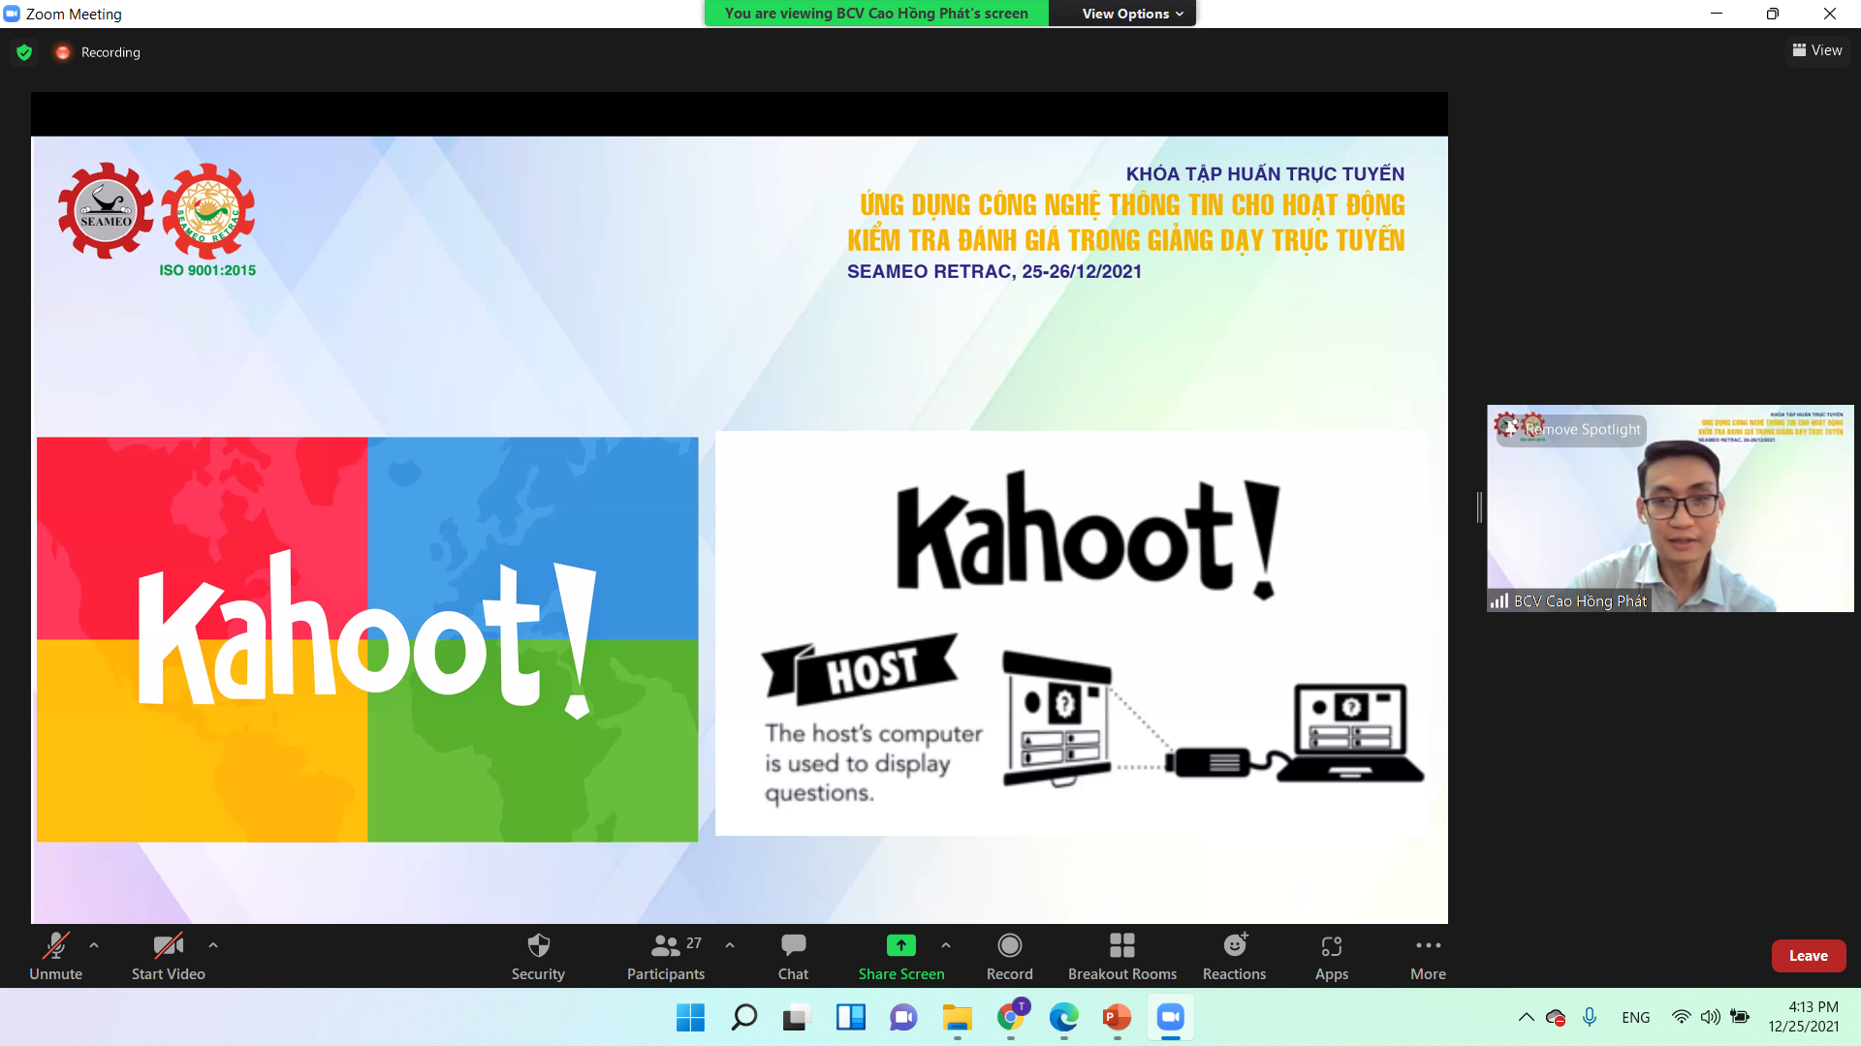Click the red Leave button
The width and height of the screenshot is (1861, 1046).
[x=1809, y=956]
